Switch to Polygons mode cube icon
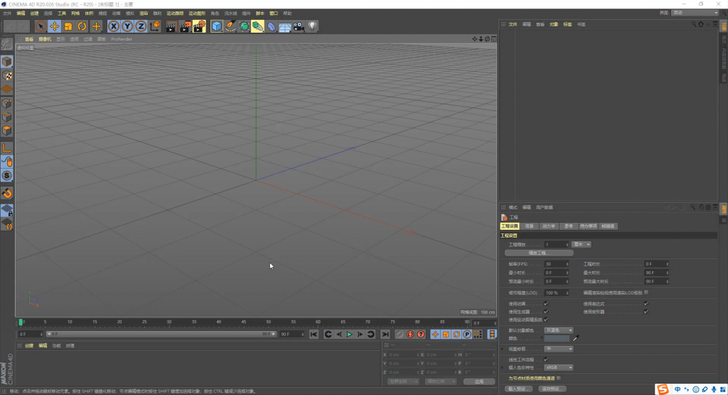The height and width of the screenshot is (395, 728). tap(7, 130)
